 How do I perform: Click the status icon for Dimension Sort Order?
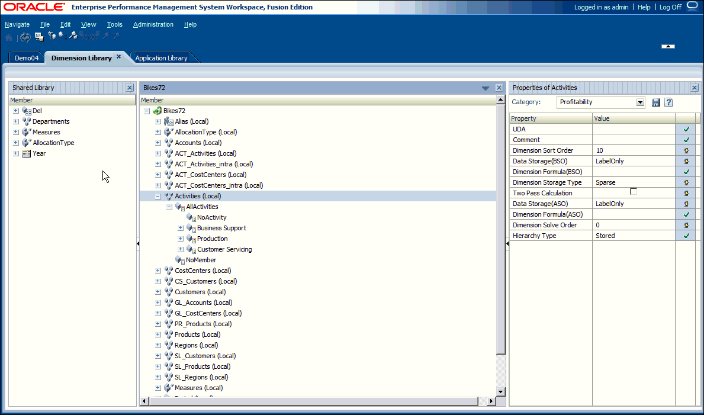(x=686, y=150)
